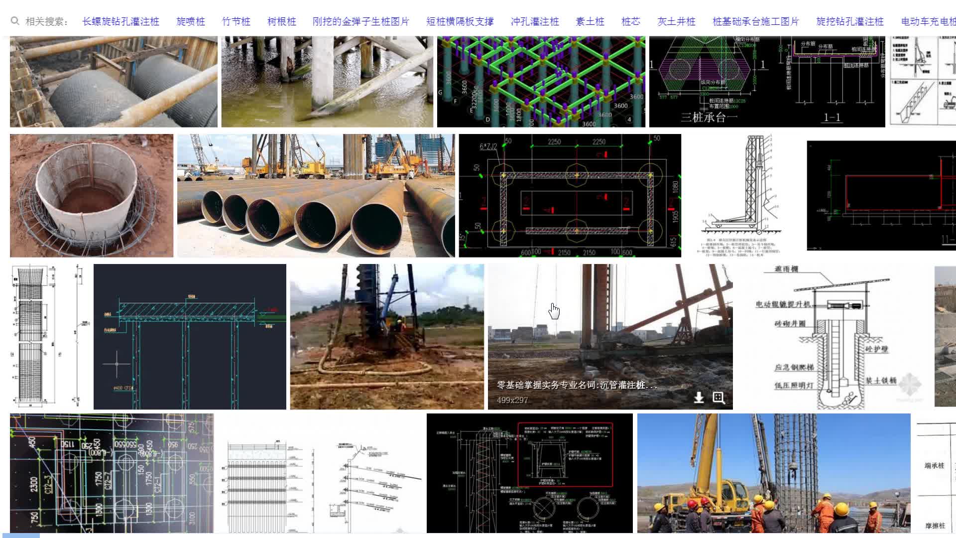This screenshot has width=956, height=538.
Task: Open the concrete casing ring photo
Action: [92, 195]
